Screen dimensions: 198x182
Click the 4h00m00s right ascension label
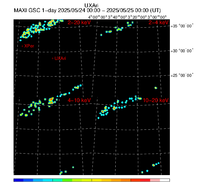(x=98, y=17)
